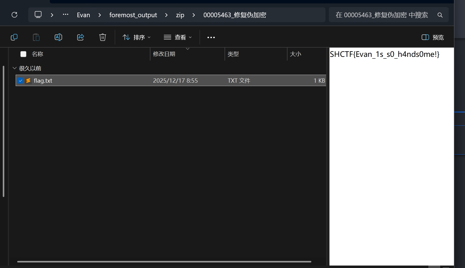
Task: Open the This PC monitor icon in the address bar
Action: pyautogui.click(x=38, y=15)
